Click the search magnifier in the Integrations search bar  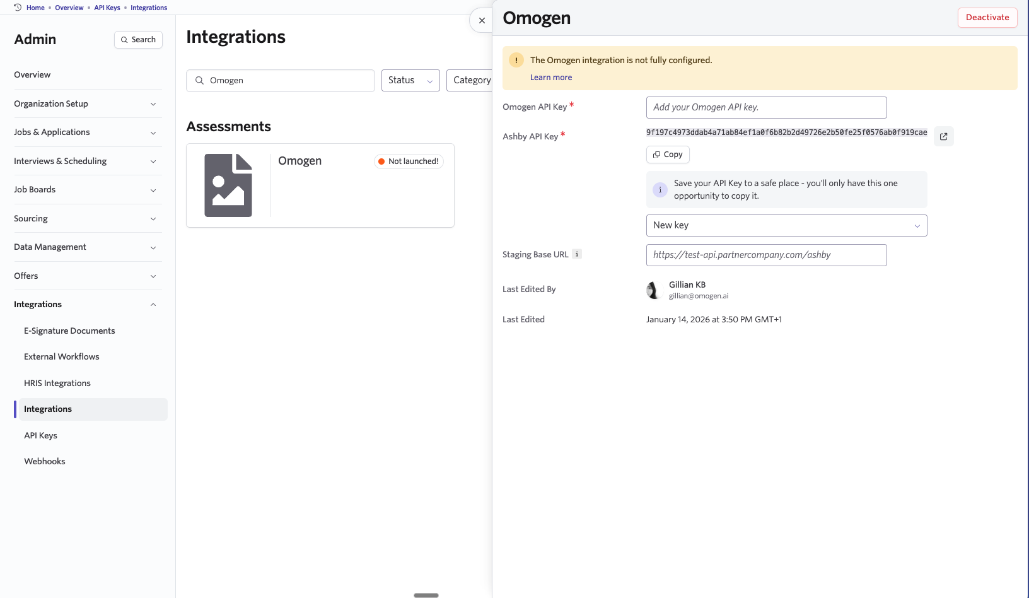tap(199, 80)
